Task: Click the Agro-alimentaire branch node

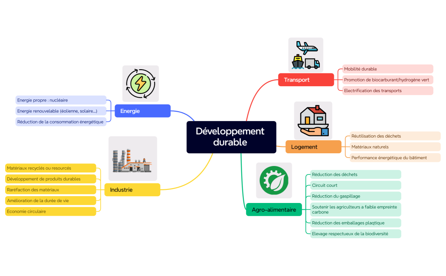Action: tap(274, 209)
